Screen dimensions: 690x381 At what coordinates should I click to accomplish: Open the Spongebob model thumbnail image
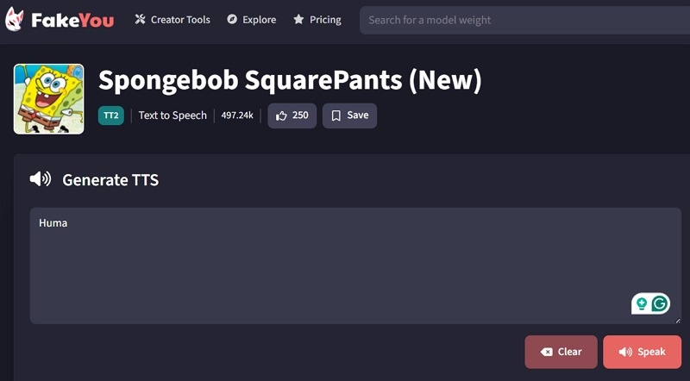click(49, 99)
